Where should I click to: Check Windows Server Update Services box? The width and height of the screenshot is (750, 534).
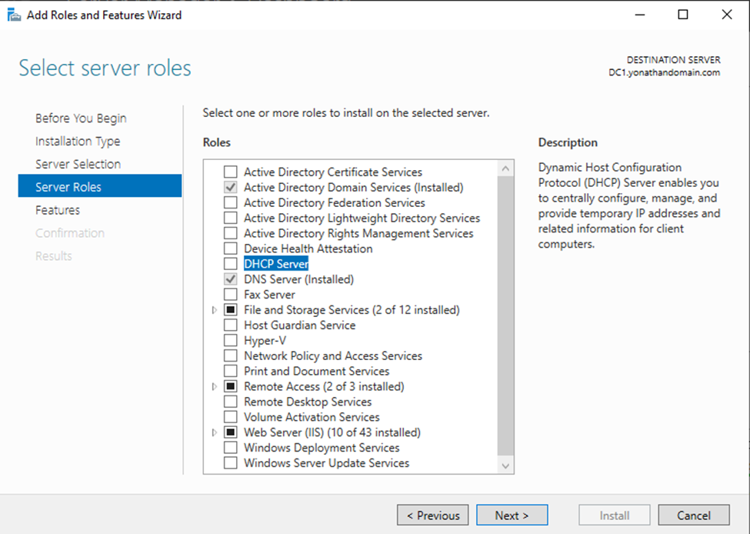click(x=231, y=462)
